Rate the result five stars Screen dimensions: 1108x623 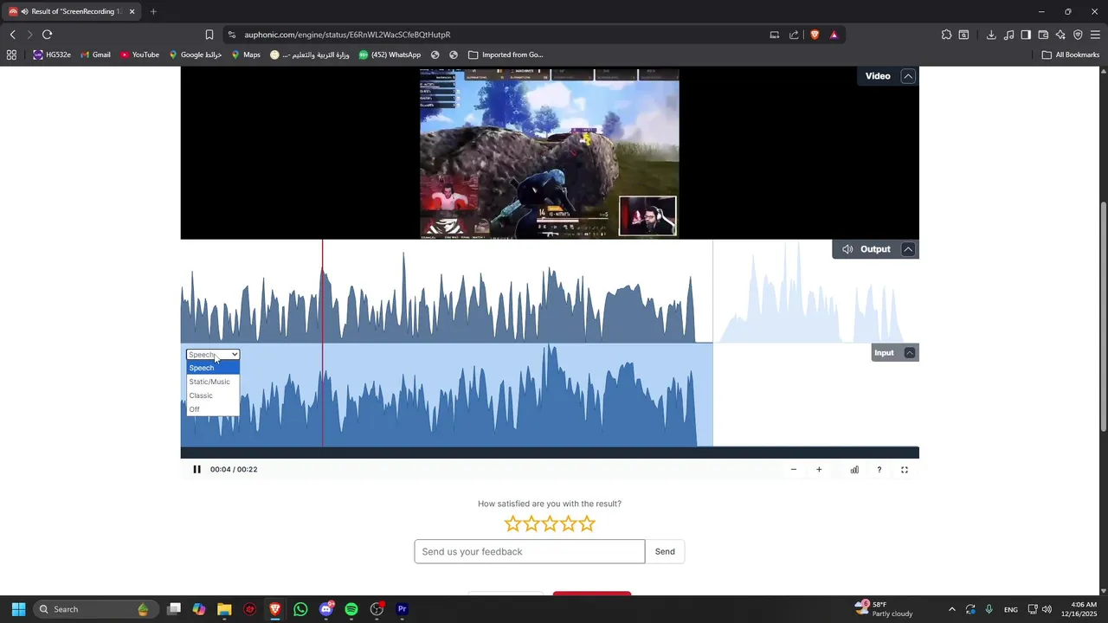click(587, 523)
